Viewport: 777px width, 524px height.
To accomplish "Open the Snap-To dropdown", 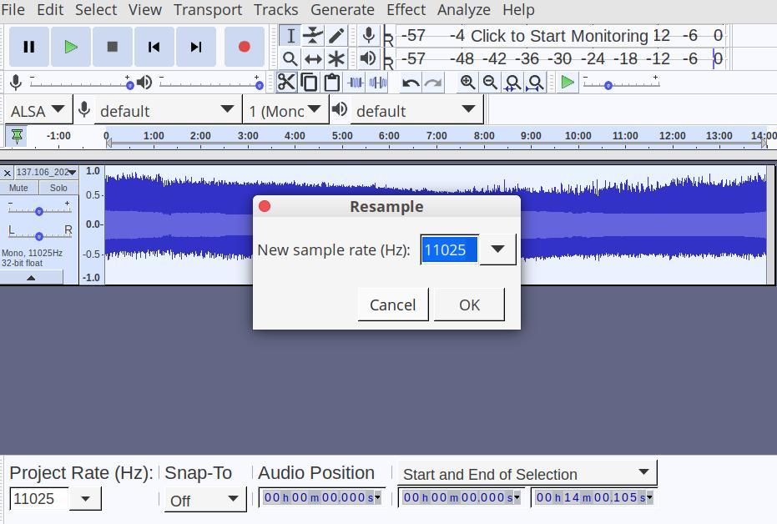I will (233, 498).
